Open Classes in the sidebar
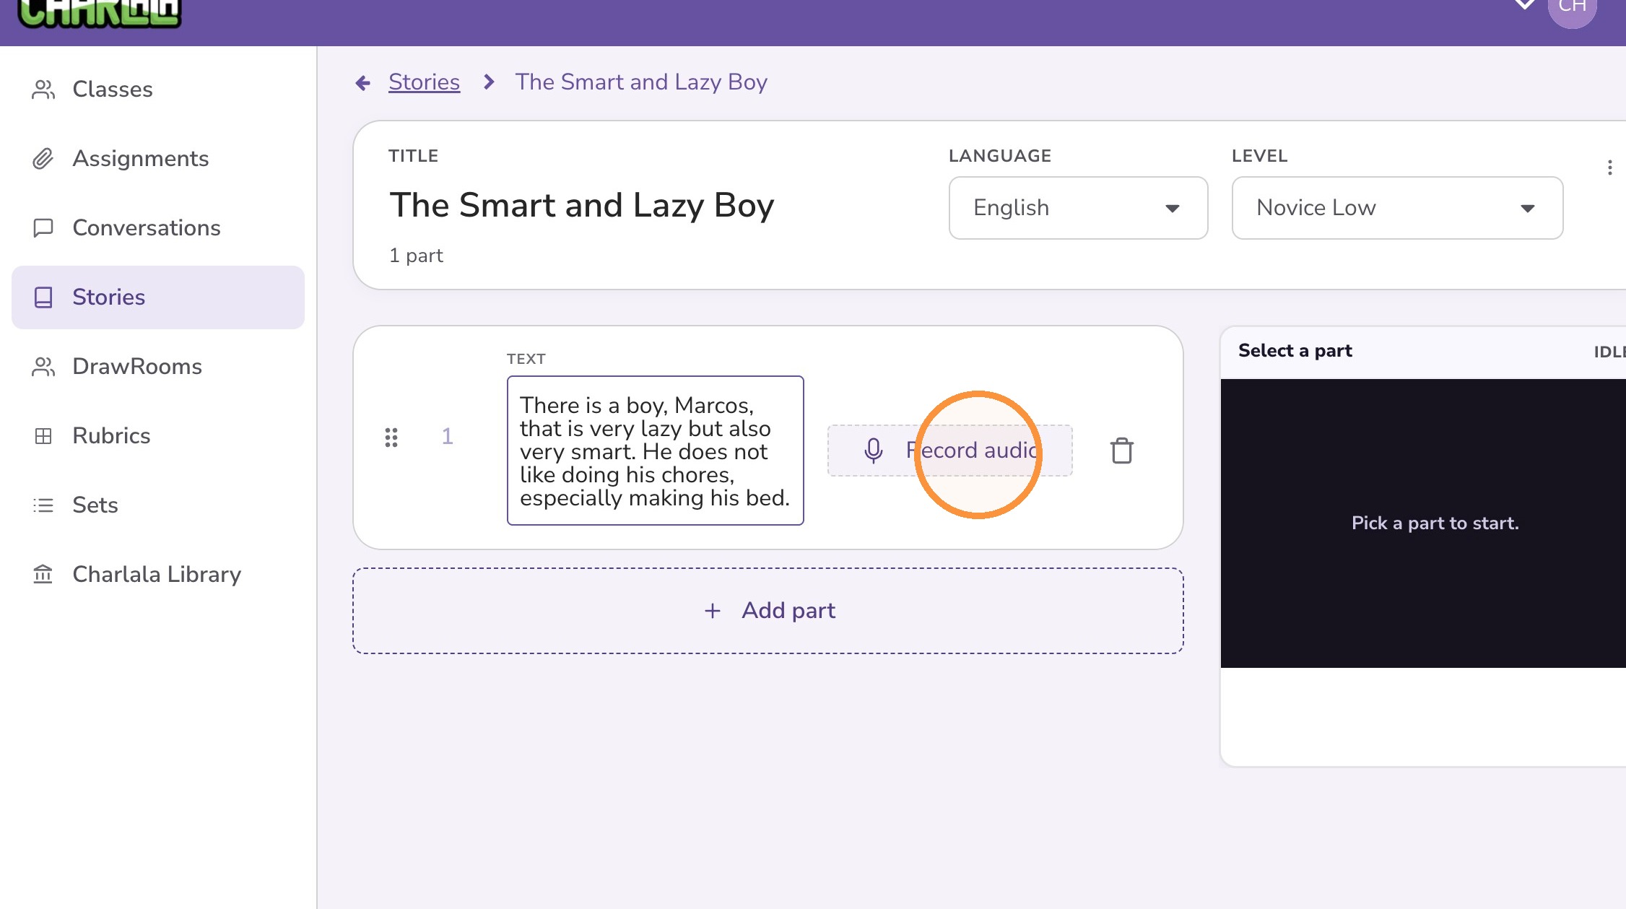1626x909 pixels. pyautogui.click(x=158, y=90)
